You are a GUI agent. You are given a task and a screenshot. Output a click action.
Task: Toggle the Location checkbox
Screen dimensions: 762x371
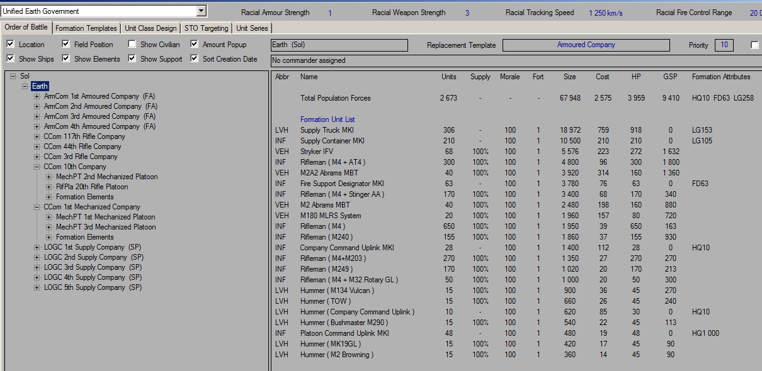coord(11,44)
